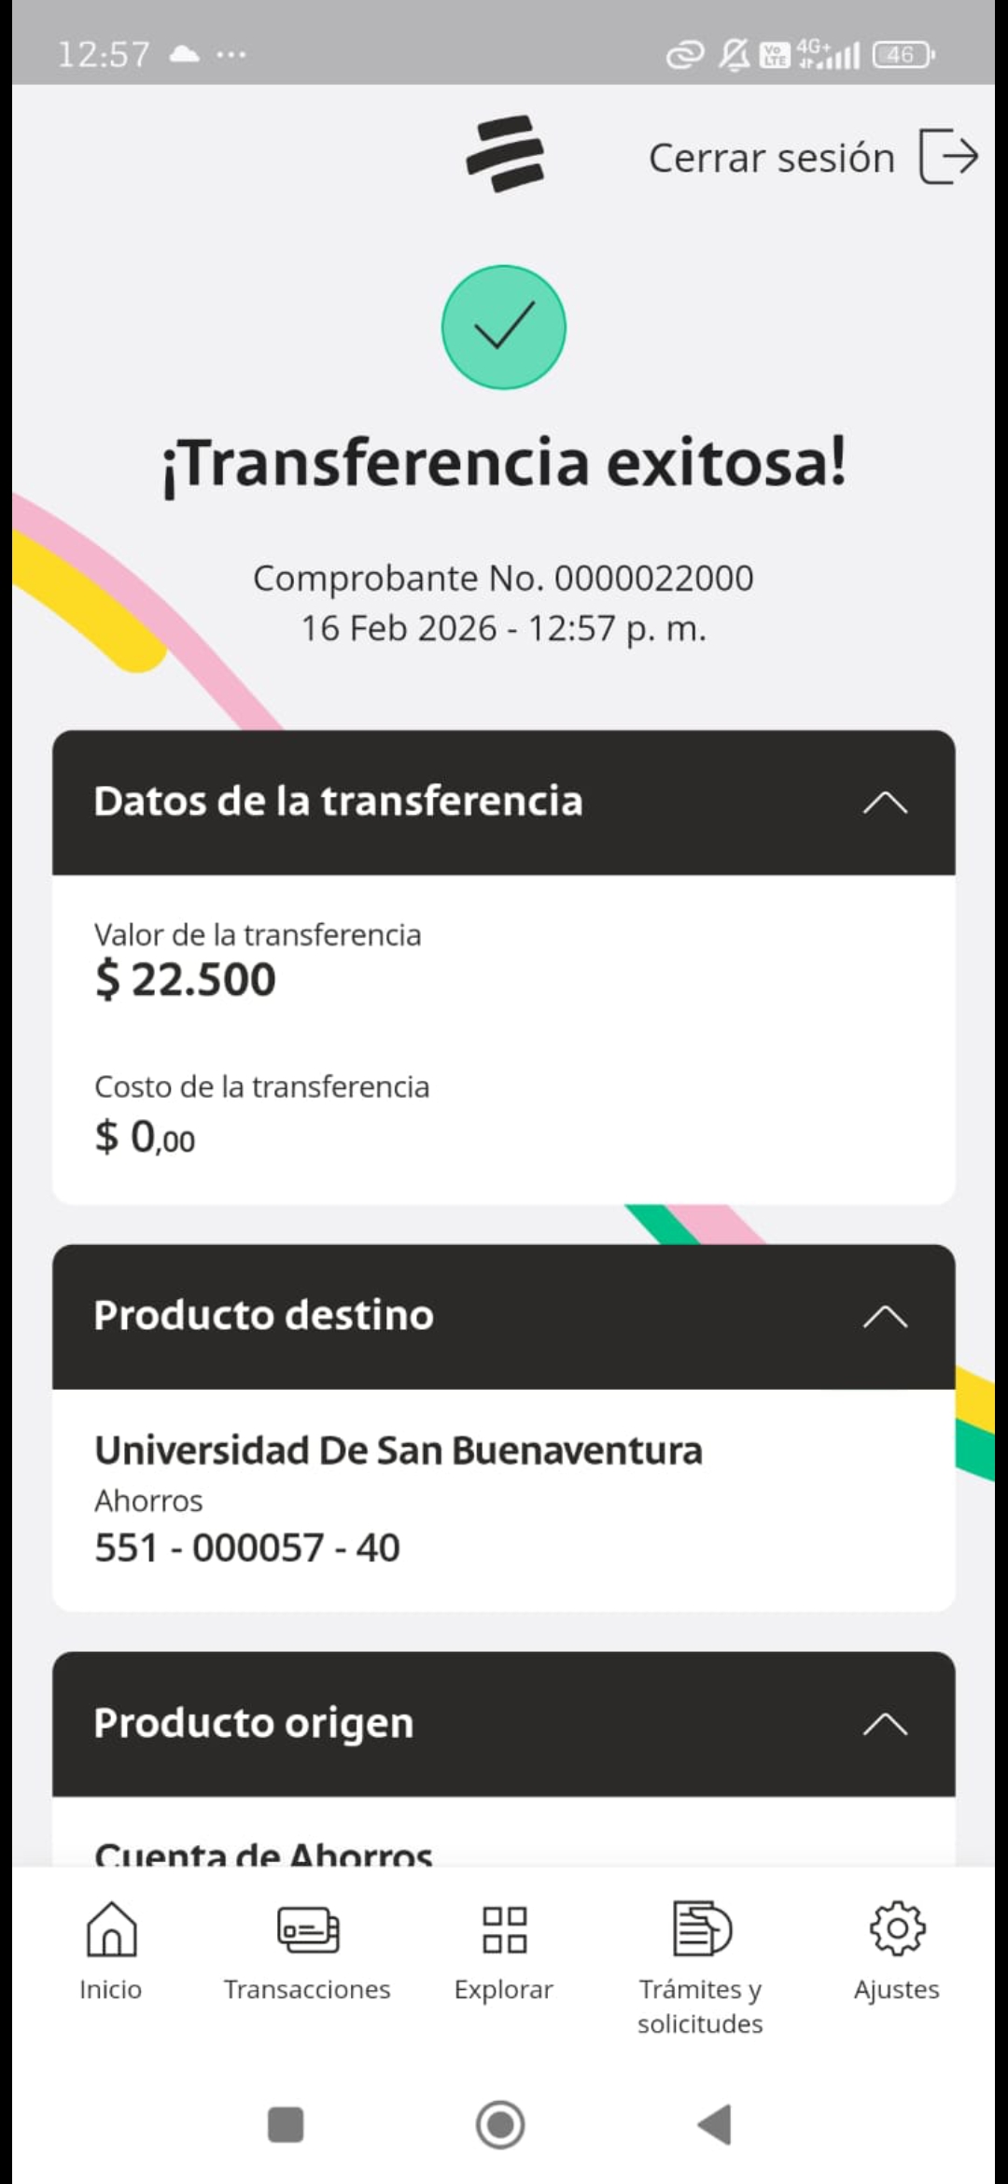Tap the green success checkmark circle
Image resolution: width=1008 pixels, height=2184 pixels.
coord(504,328)
